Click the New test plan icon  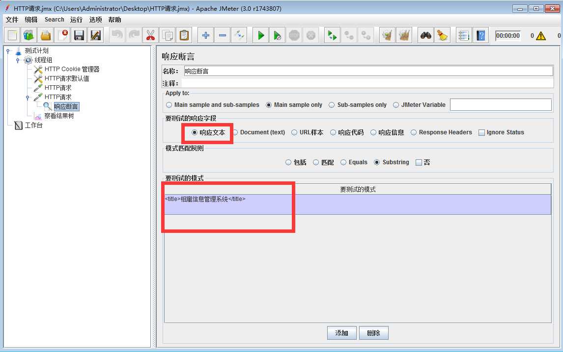click(13, 35)
